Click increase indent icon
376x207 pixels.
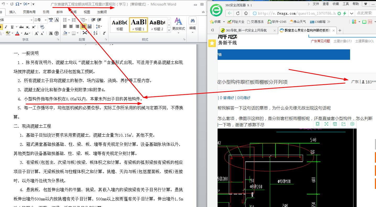point(99,20)
